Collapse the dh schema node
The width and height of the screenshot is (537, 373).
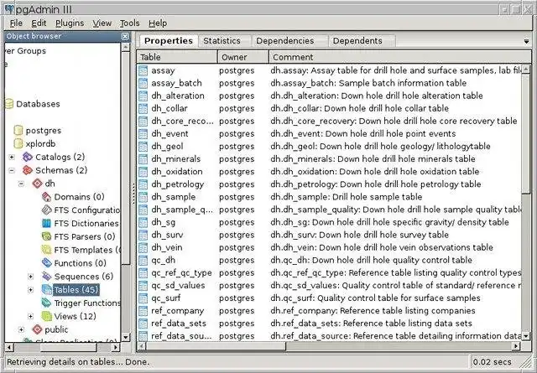coord(21,184)
